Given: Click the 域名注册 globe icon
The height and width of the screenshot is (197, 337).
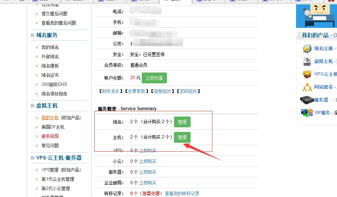Looking at the screenshot, I should click(307, 48).
